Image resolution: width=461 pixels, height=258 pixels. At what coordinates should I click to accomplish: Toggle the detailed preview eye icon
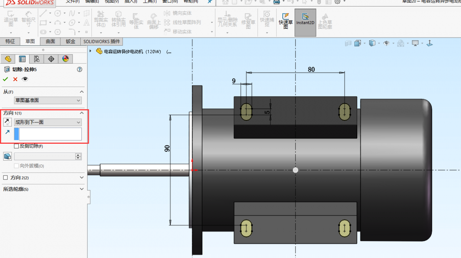coord(25,79)
